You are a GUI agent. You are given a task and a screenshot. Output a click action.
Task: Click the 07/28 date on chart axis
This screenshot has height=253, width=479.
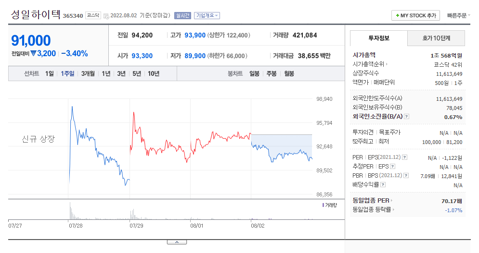(x=76, y=226)
